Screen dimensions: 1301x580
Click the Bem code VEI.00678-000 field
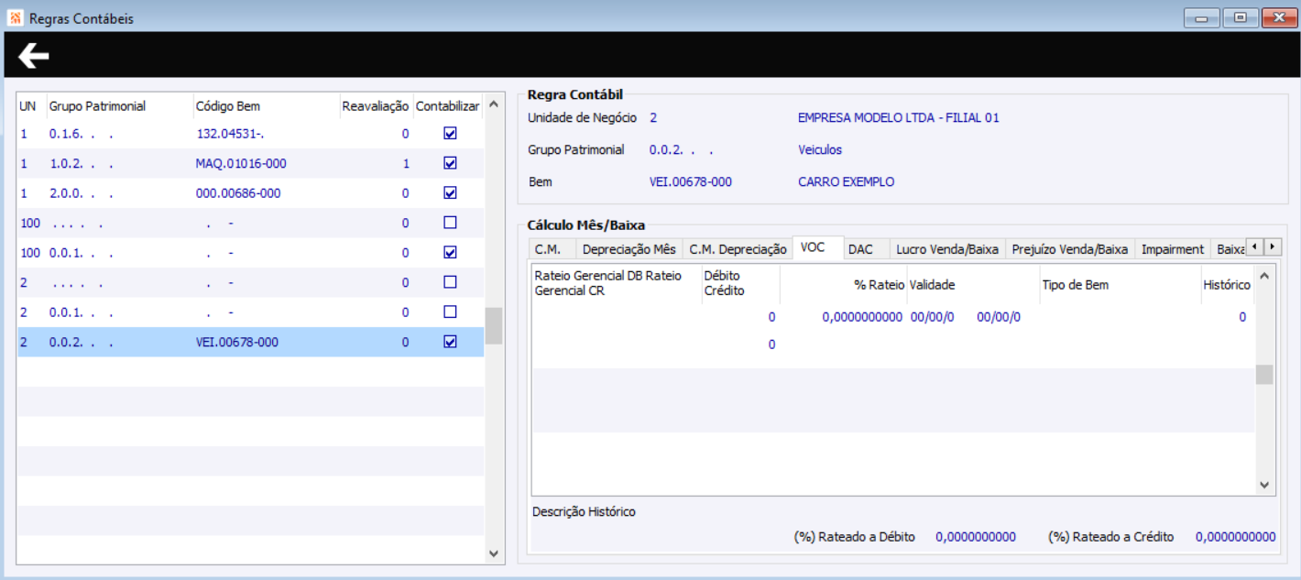coord(691,181)
